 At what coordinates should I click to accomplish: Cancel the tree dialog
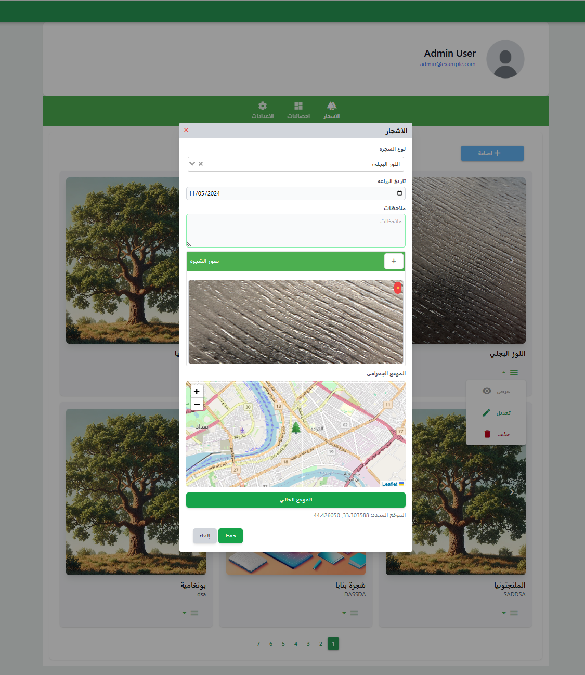(x=205, y=536)
